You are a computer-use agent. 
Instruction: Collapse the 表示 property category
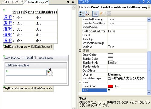click(x=80, y=51)
